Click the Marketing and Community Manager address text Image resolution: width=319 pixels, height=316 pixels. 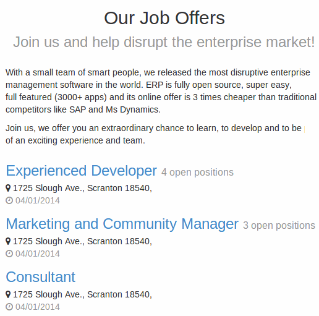(82, 241)
